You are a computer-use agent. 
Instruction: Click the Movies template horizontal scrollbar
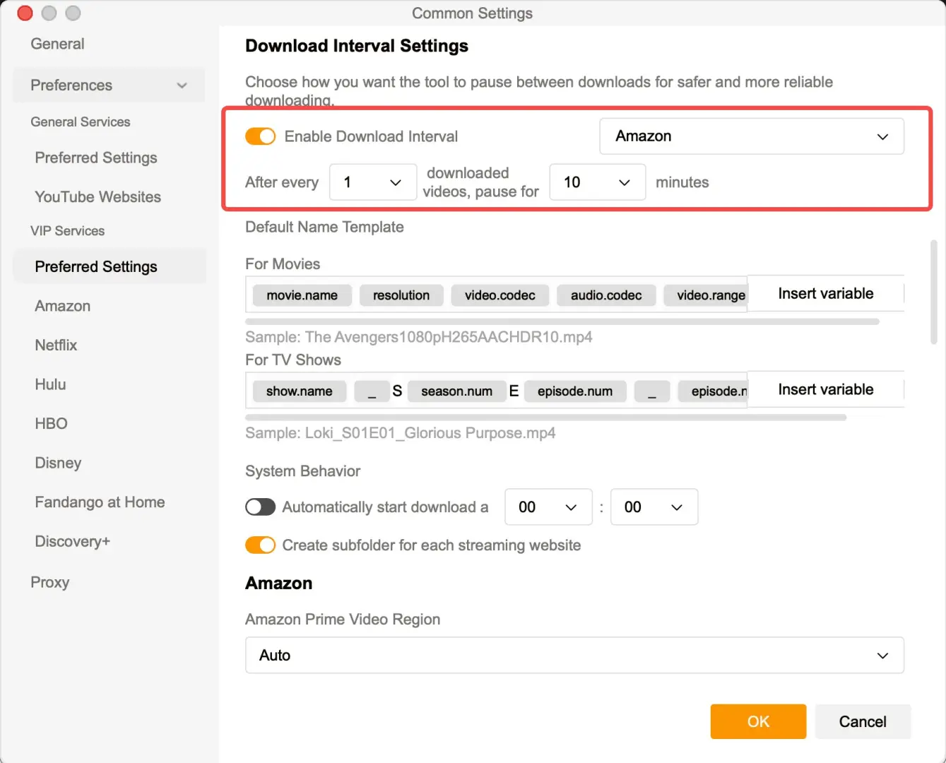tap(562, 321)
